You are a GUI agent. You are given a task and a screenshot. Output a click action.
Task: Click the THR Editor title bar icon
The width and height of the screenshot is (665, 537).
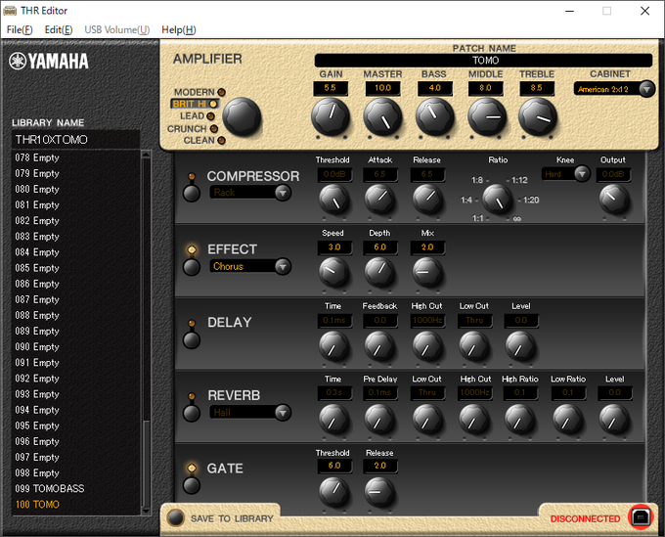click(10, 11)
